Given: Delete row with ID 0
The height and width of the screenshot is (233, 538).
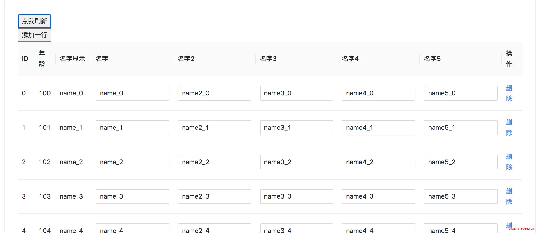Looking at the screenshot, I should [509, 93].
